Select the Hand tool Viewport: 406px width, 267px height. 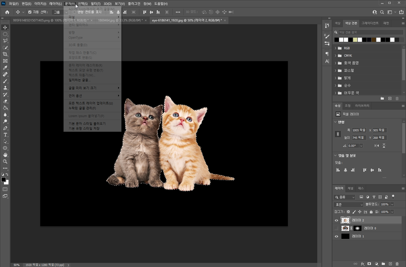tap(5, 155)
